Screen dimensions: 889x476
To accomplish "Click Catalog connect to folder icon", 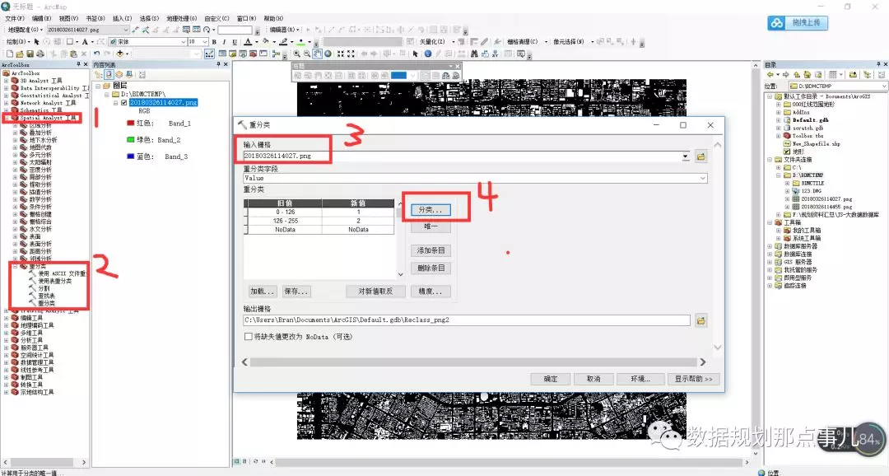I will pyautogui.click(x=853, y=74).
